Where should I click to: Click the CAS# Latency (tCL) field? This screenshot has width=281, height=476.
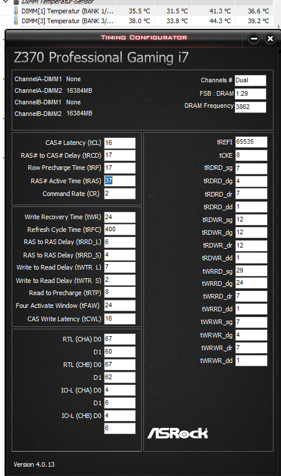click(x=120, y=143)
